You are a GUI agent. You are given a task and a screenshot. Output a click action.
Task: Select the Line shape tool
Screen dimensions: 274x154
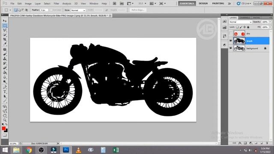tap(5, 101)
